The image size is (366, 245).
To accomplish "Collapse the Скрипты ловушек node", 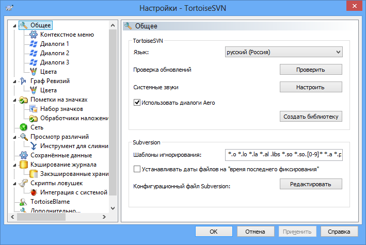I will pos(14,184).
